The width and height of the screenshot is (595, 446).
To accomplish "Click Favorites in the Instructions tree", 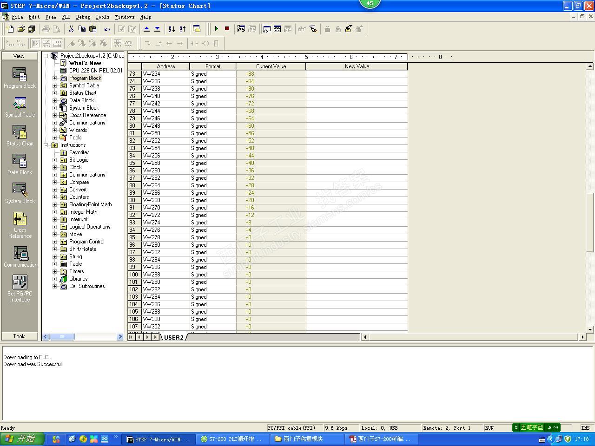I will tap(79, 152).
